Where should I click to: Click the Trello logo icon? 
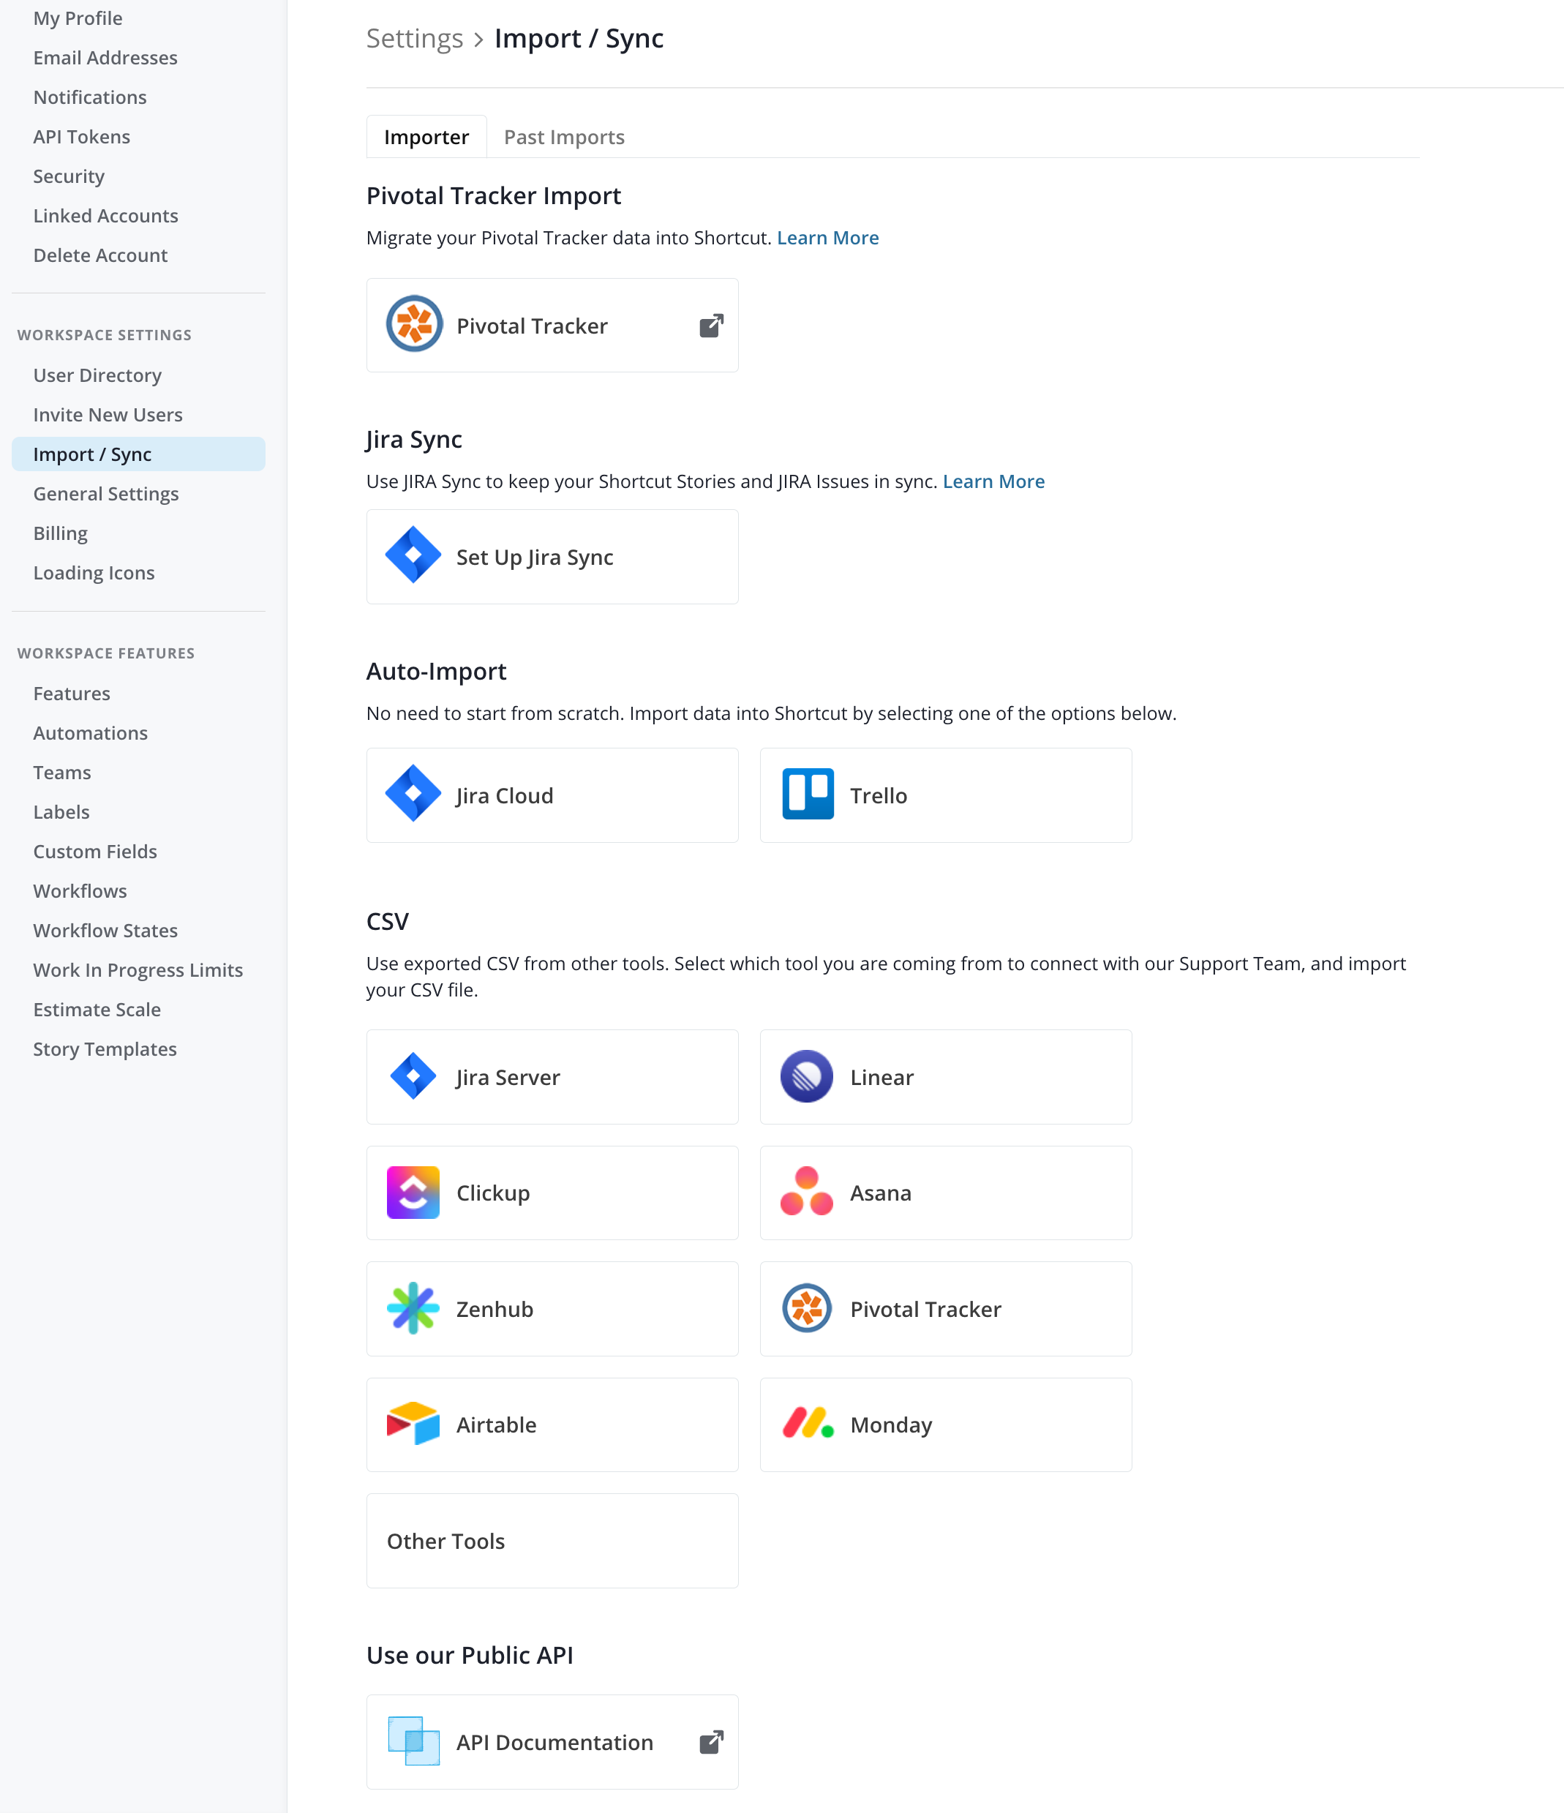coord(808,795)
